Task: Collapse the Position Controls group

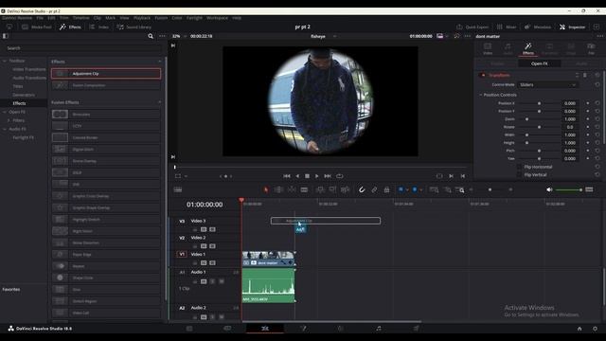Action: click(x=481, y=95)
